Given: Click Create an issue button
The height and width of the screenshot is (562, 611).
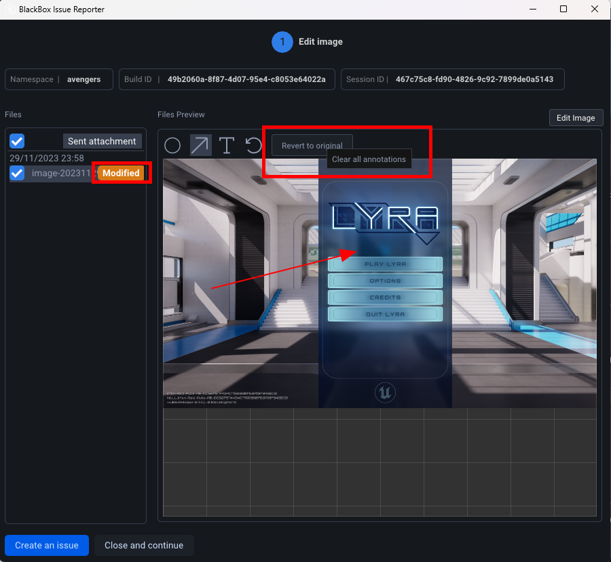Looking at the screenshot, I should tap(47, 545).
